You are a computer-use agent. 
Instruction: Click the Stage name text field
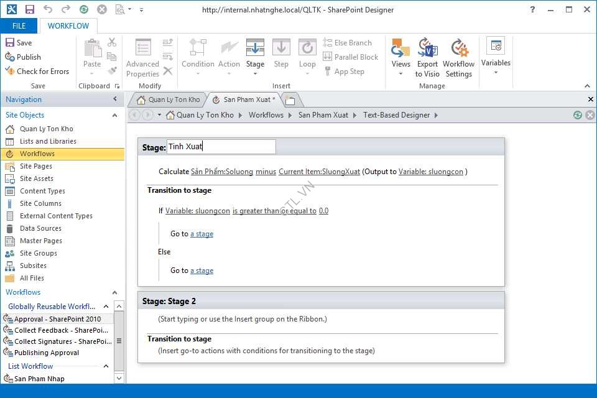(x=221, y=147)
